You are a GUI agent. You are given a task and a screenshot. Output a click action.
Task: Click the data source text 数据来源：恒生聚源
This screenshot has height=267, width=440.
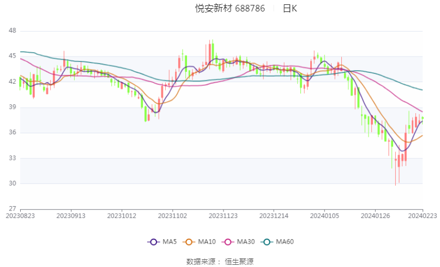pyautogui.click(x=220, y=262)
